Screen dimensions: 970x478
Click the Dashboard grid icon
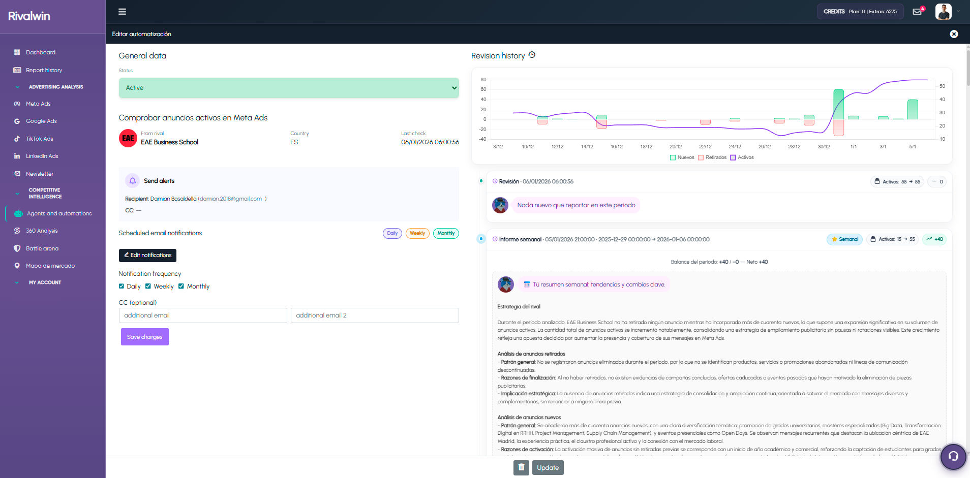(x=17, y=52)
